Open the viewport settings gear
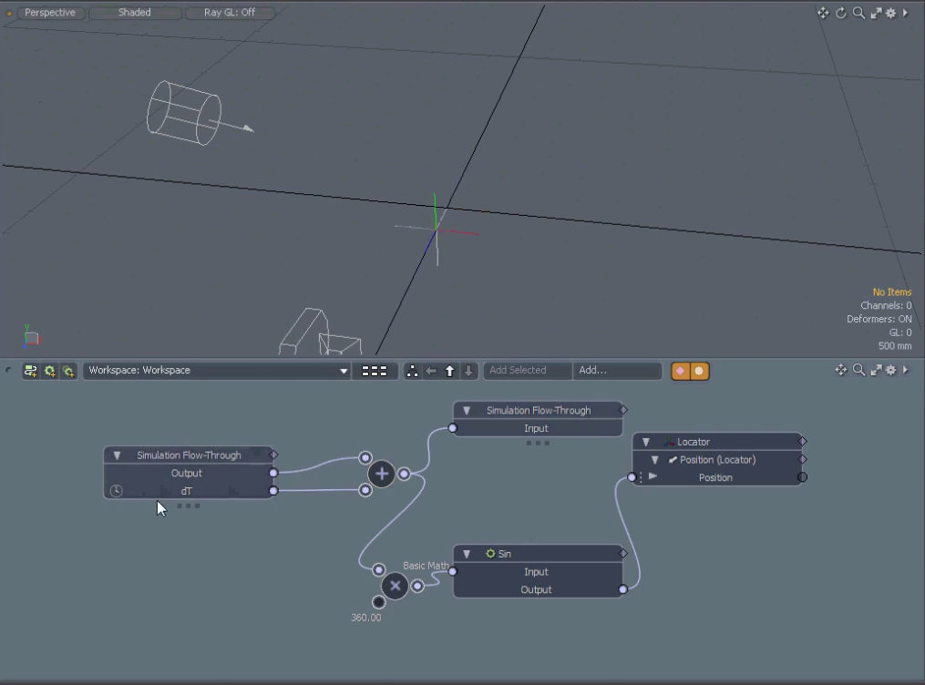This screenshot has height=685, width=925. tap(890, 13)
